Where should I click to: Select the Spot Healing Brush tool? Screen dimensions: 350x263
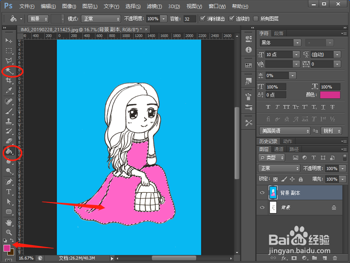coord(9,102)
